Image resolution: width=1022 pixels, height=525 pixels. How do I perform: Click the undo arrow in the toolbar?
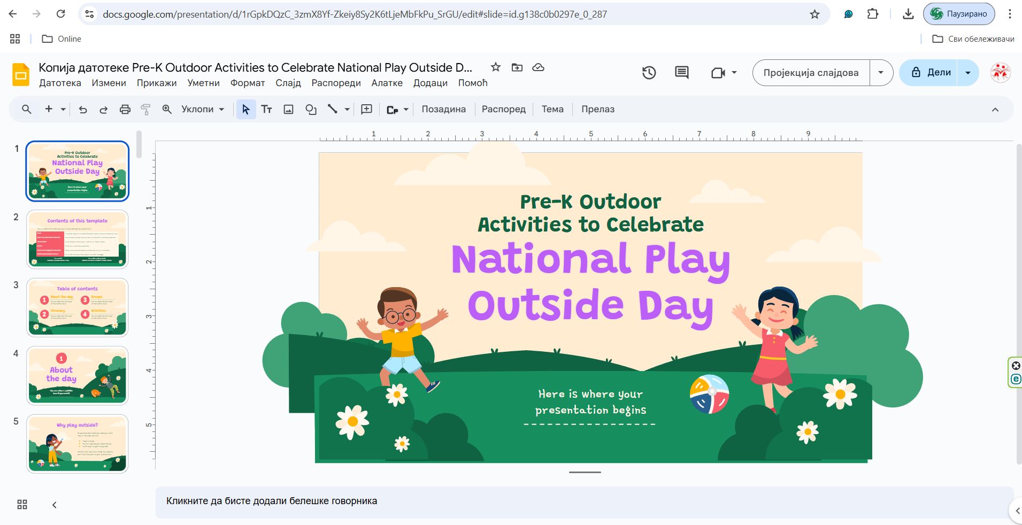pyautogui.click(x=83, y=110)
